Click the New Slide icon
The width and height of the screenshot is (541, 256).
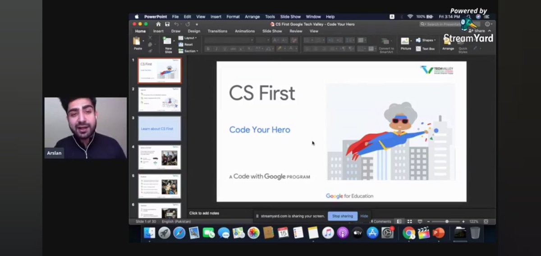[x=168, y=41]
